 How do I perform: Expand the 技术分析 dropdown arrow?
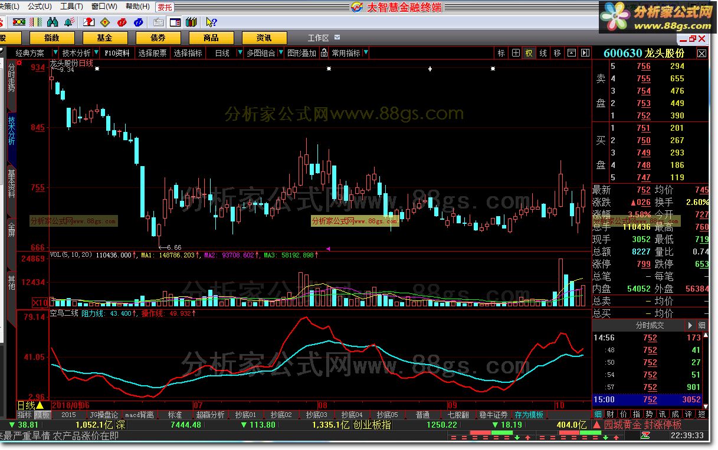tap(96, 53)
